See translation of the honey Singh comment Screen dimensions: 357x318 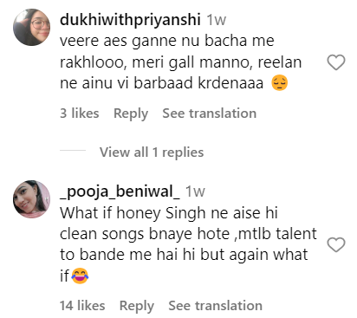point(216,306)
